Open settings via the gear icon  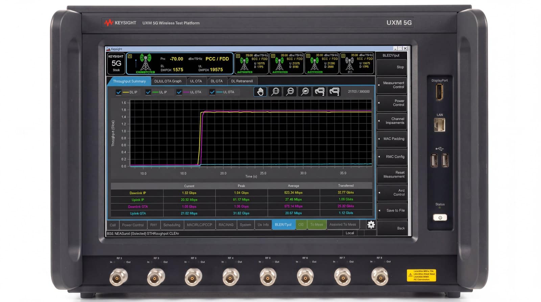[371, 225]
